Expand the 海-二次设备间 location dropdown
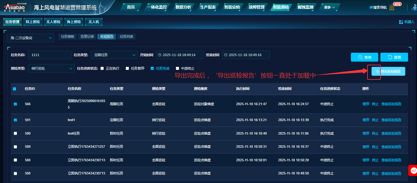 (30, 38)
